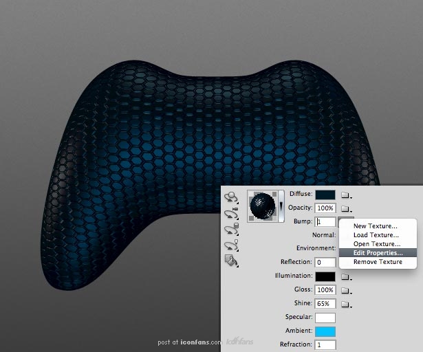Select the 3D material paint bucket tool
423x352 pixels.
coord(231,261)
